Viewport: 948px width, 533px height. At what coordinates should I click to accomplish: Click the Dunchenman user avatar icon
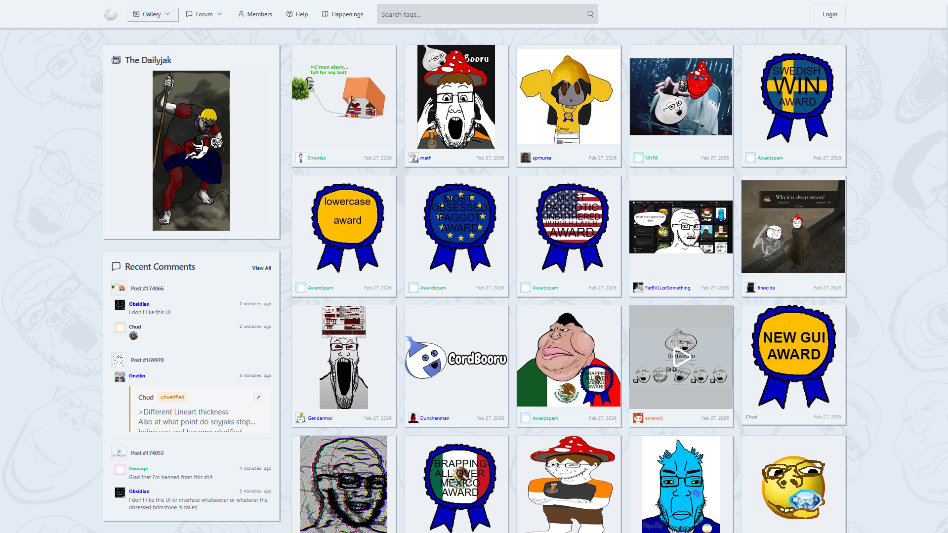tap(413, 418)
